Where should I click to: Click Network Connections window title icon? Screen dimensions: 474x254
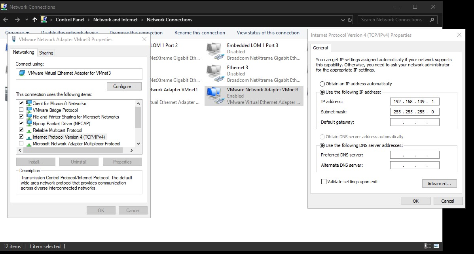(4, 7)
